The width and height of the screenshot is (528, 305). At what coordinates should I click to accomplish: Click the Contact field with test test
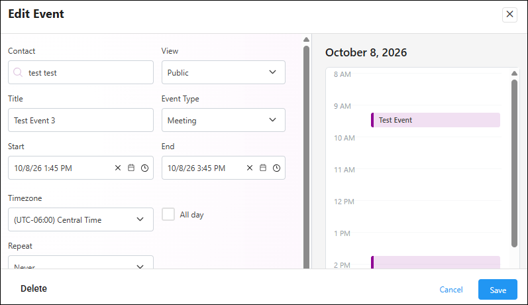[81, 72]
